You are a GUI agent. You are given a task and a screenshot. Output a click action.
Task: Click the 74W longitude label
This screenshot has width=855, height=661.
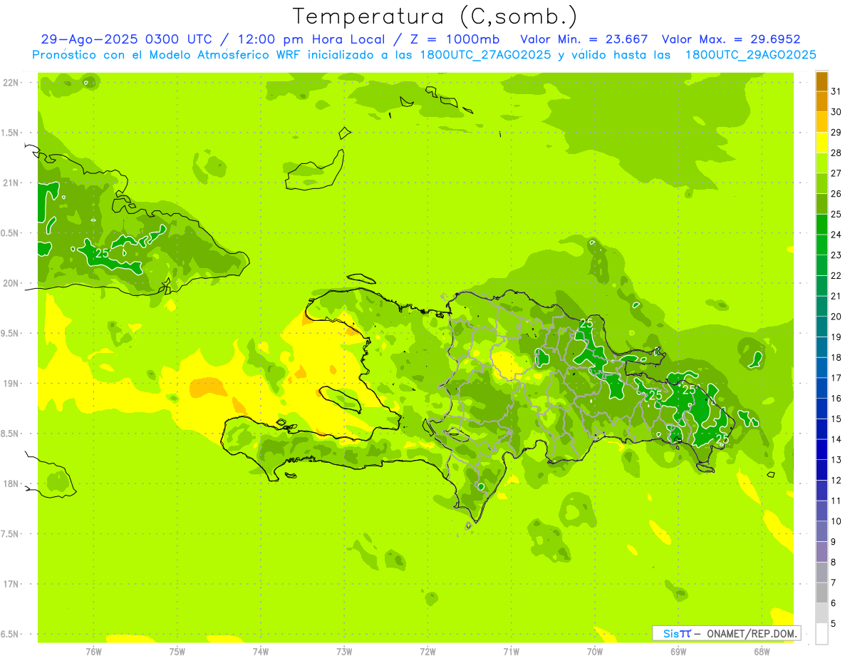click(261, 651)
